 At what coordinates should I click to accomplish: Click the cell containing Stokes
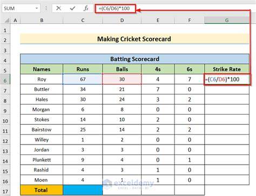(x=42, y=120)
